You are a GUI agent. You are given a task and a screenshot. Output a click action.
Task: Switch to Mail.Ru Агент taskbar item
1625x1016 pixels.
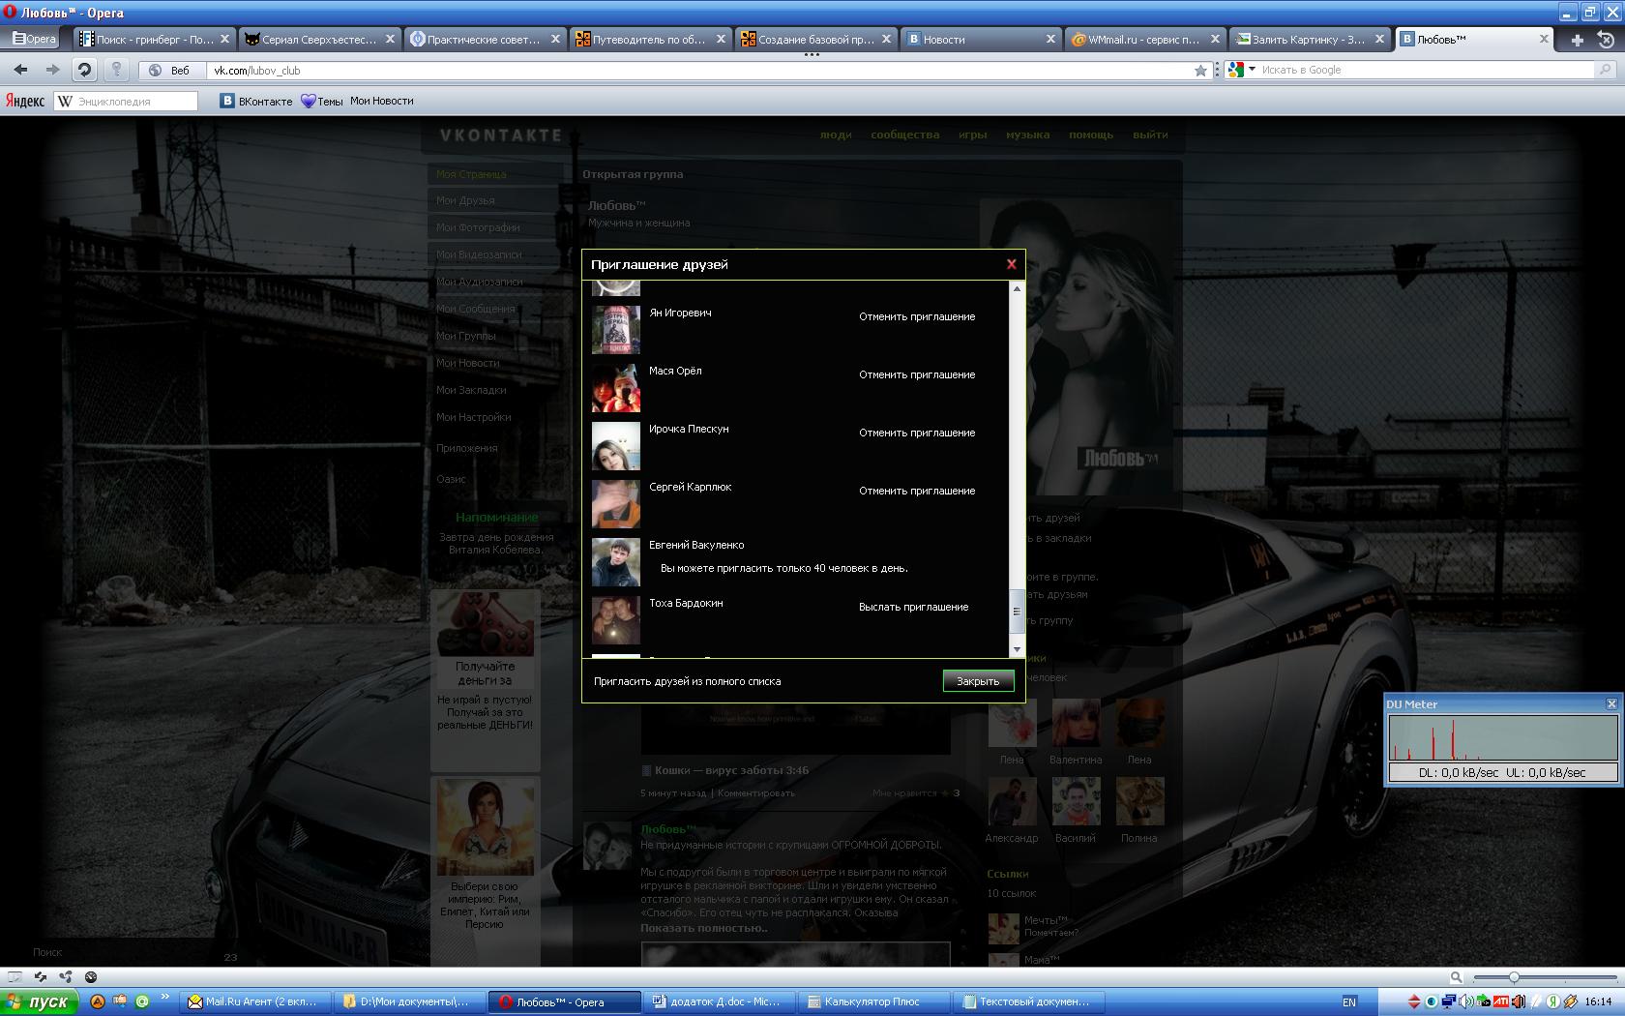point(255,1001)
